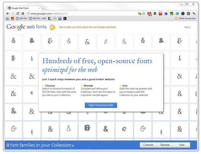Open a new tab with the tab button

click(44, 8)
